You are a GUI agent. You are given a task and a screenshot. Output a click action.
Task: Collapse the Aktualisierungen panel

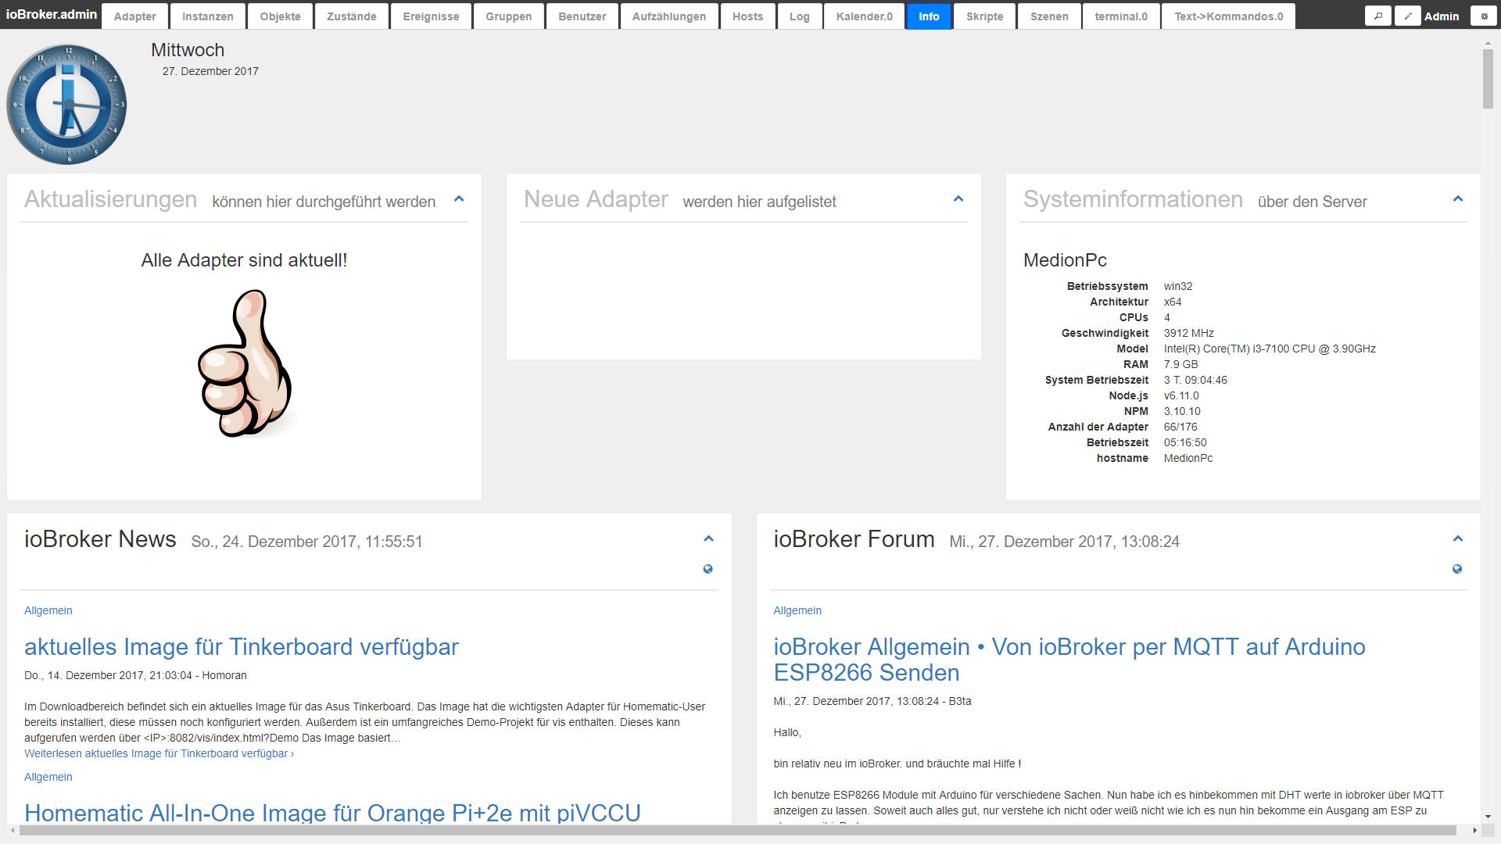[x=459, y=199]
